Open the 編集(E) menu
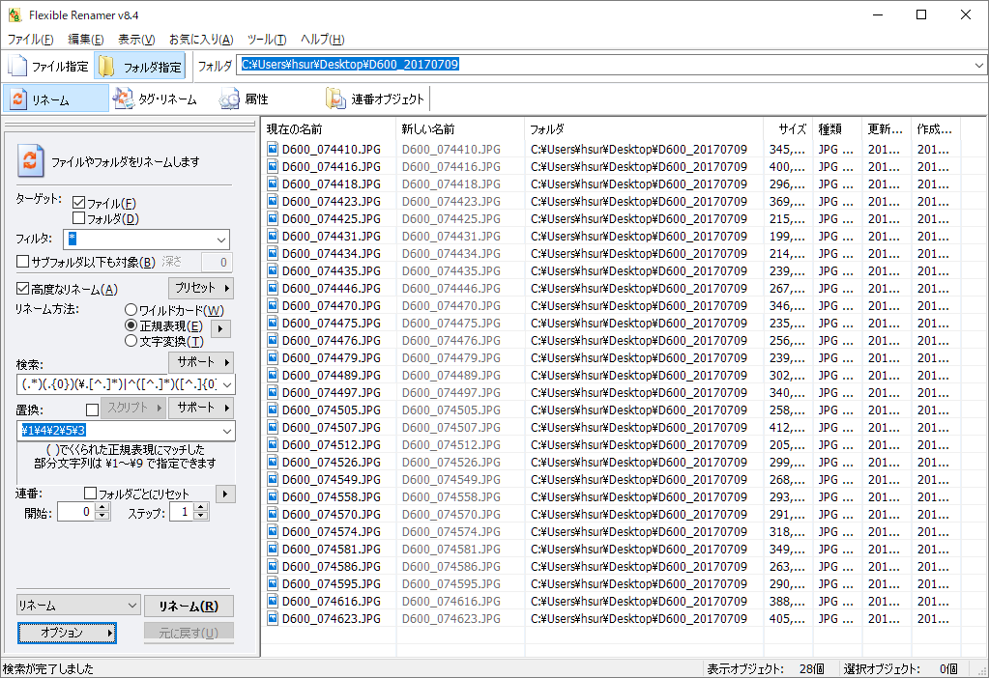 pyautogui.click(x=86, y=40)
